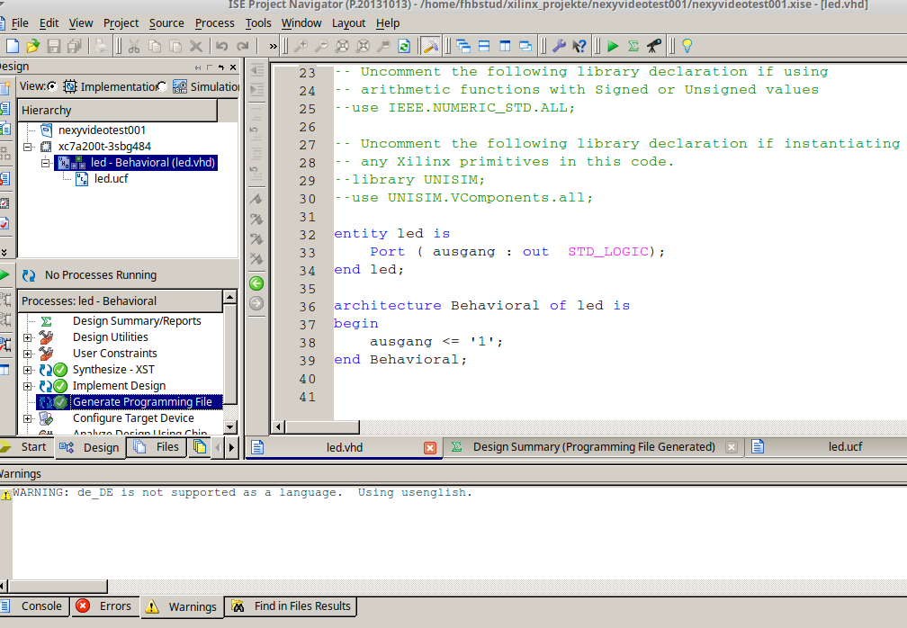Screen dimensions: 907x628
Task: Enable the context-sensitive help arrow icon
Action: [x=579, y=45]
